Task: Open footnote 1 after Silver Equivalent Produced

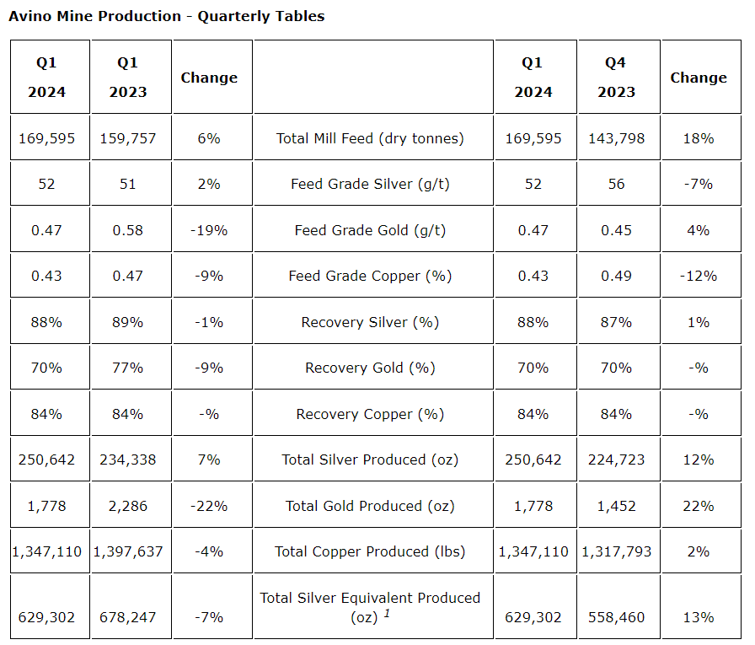Action: [x=387, y=614]
